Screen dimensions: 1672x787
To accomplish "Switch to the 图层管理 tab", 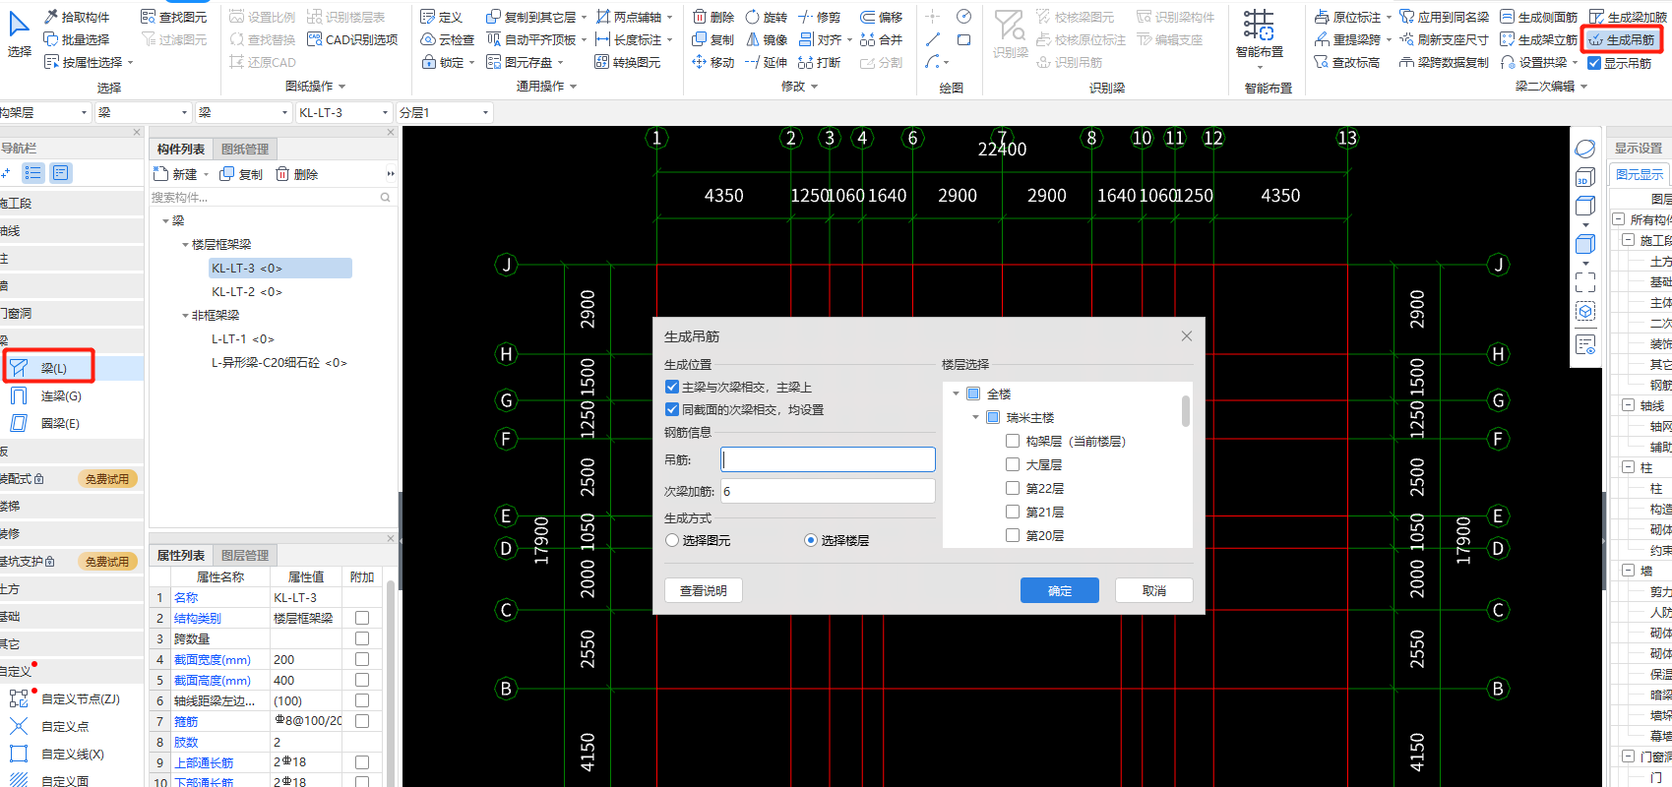I will click(x=245, y=555).
